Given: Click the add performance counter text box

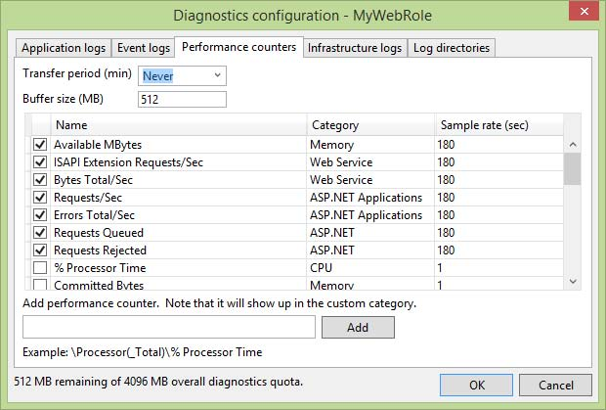Looking at the screenshot, I should click(168, 327).
